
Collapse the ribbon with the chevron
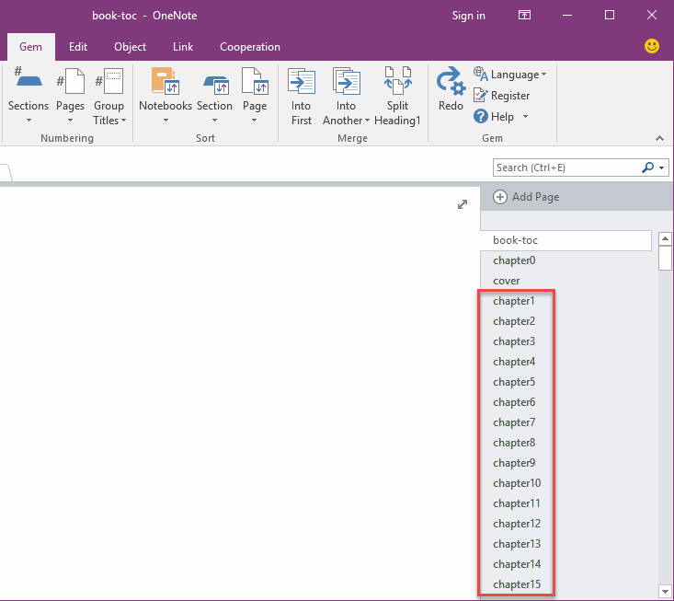(659, 138)
